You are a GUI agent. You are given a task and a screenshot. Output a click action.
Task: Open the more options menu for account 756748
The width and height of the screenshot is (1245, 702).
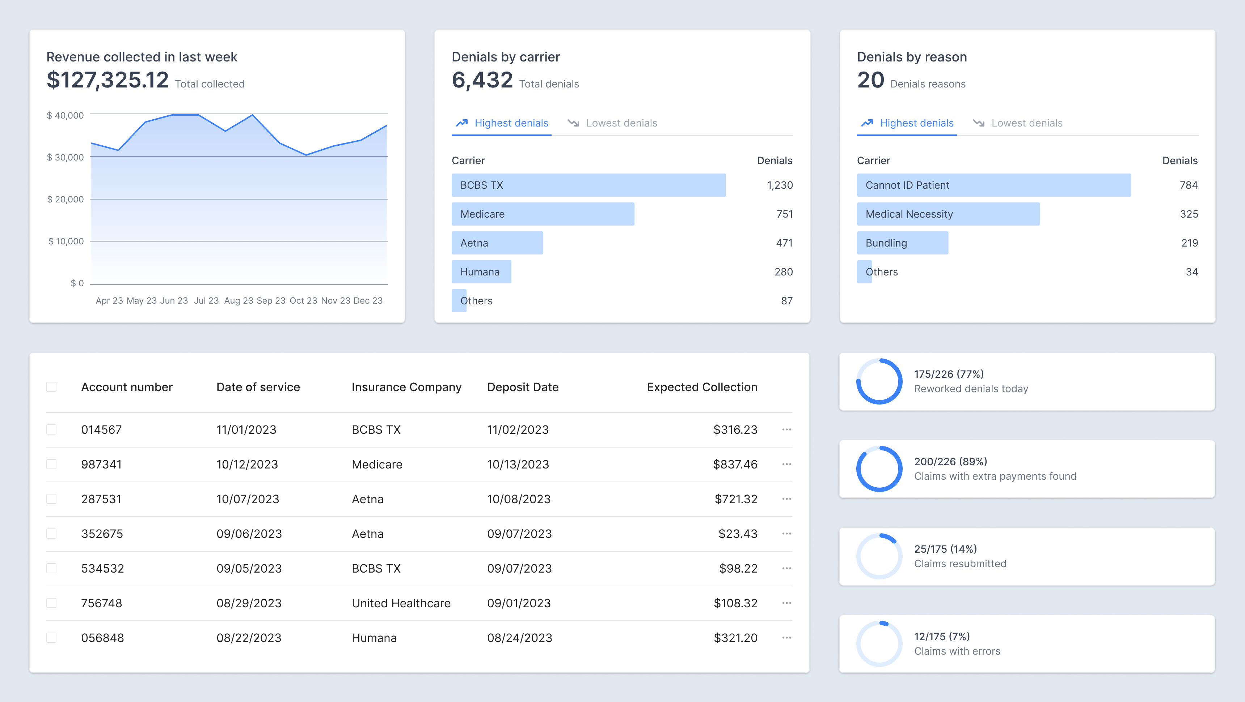786,604
